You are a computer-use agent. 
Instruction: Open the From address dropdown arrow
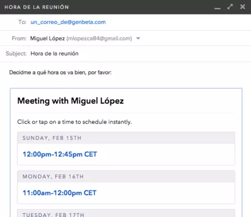tap(138, 38)
